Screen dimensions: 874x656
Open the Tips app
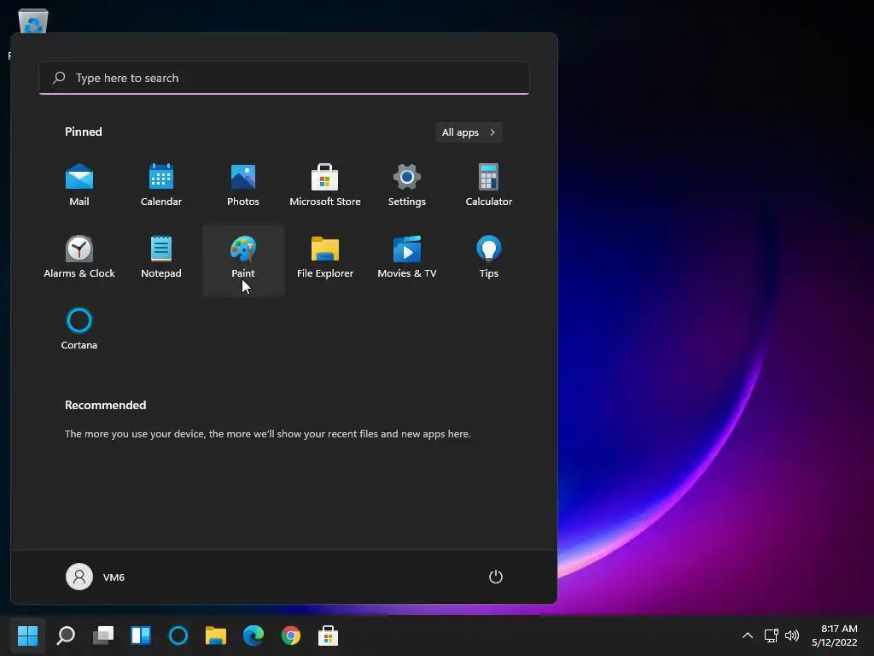(489, 257)
